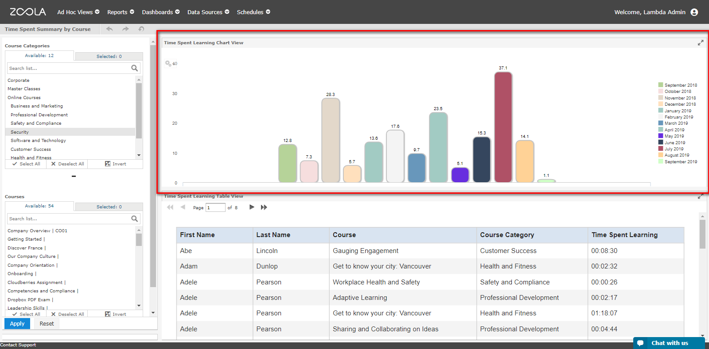Go to next page in table view
This screenshot has height=349, width=709.
252,207
